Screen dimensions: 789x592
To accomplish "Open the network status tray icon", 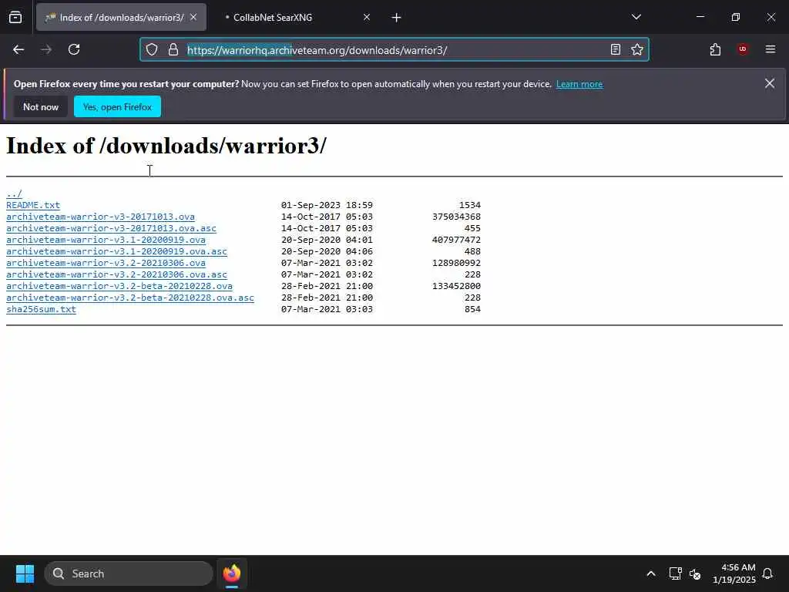I will pyautogui.click(x=675, y=573).
